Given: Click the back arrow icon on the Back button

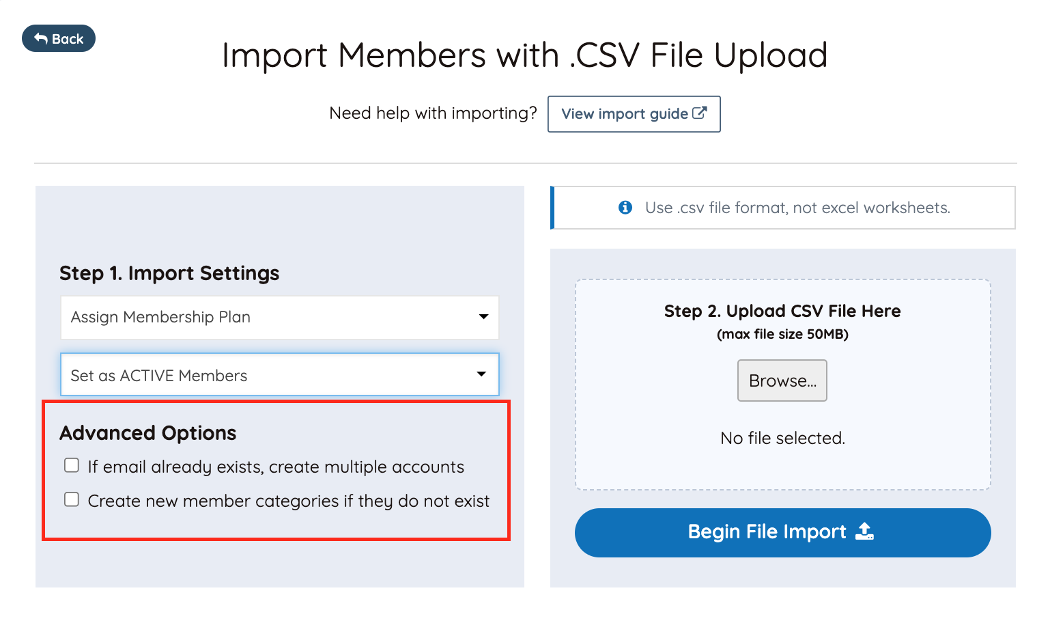Looking at the screenshot, I should [x=41, y=38].
